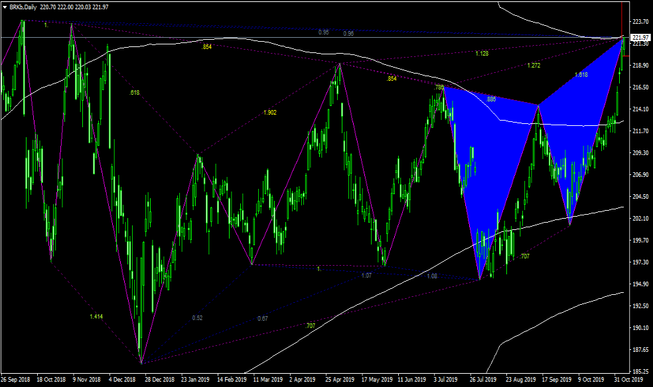653x387 pixels.
Task: Click the 31 Oct 2019 date label
Action: point(628,380)
